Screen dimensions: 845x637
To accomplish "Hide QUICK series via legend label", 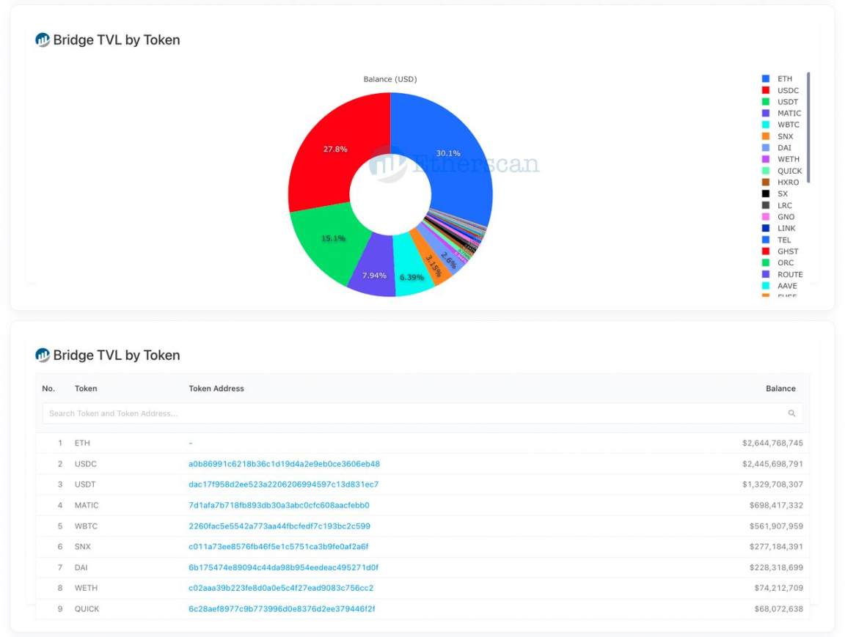I will coord(789,171).
